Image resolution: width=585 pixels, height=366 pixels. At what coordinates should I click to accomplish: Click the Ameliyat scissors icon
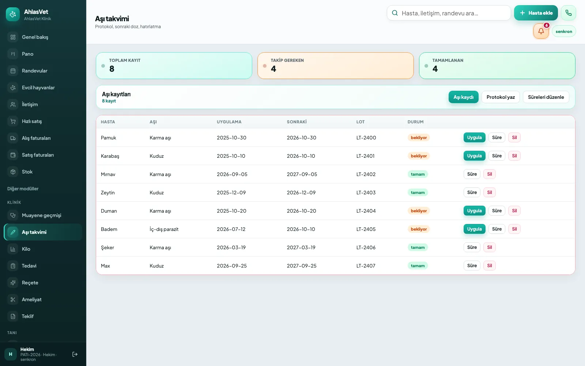coord(13,299)
